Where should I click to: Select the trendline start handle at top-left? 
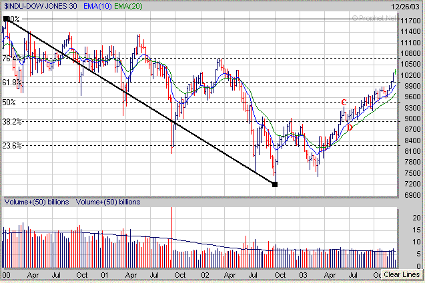tap(7, 19)
